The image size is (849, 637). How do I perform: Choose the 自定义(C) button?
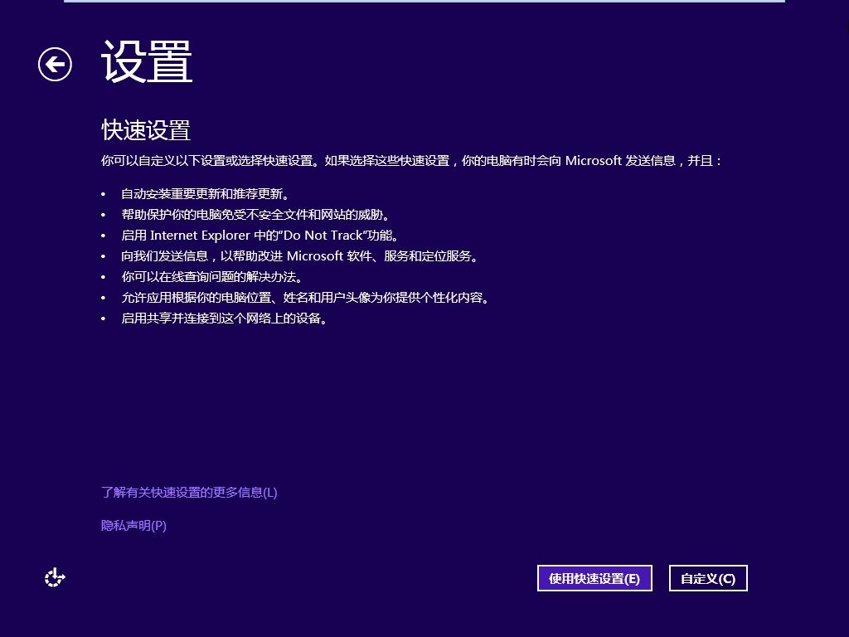[x=708, y=578]
